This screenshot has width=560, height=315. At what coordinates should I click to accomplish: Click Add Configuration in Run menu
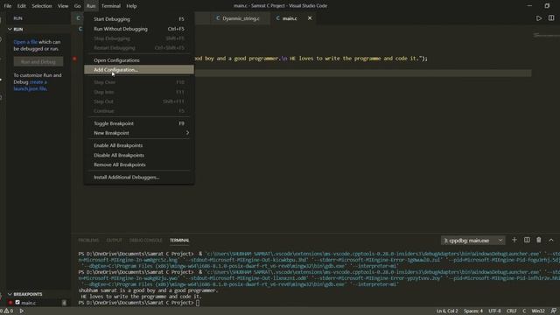pos(139,70)
